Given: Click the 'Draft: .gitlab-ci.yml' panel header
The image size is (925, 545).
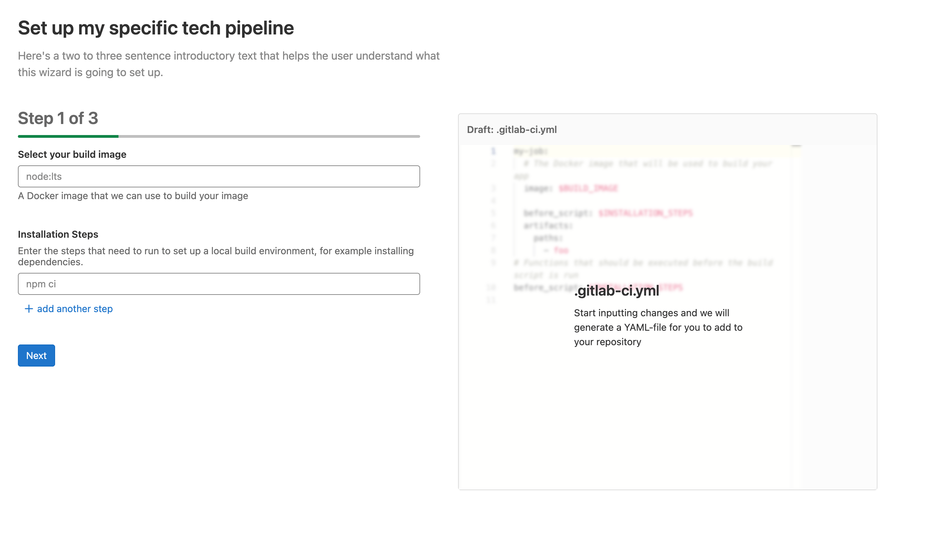Looking at the screenshot, I should pos(512,130).
